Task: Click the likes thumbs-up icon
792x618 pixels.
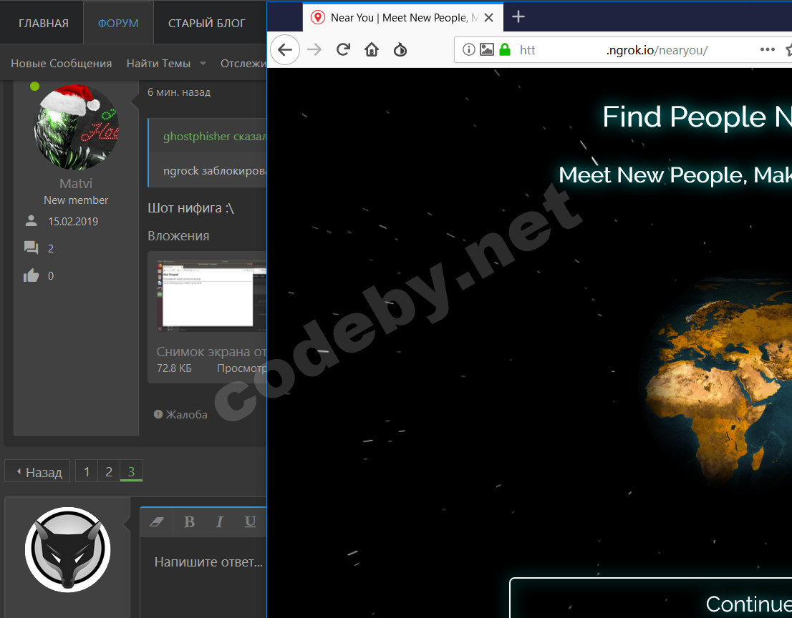Action: (32, 275)
